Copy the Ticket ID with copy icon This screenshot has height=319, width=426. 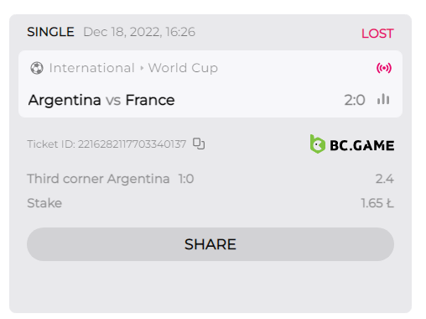pos(199,144)
